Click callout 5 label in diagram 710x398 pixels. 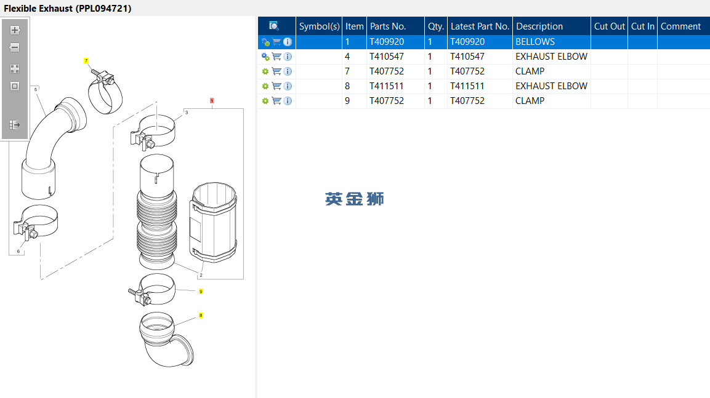click(36, 90)
